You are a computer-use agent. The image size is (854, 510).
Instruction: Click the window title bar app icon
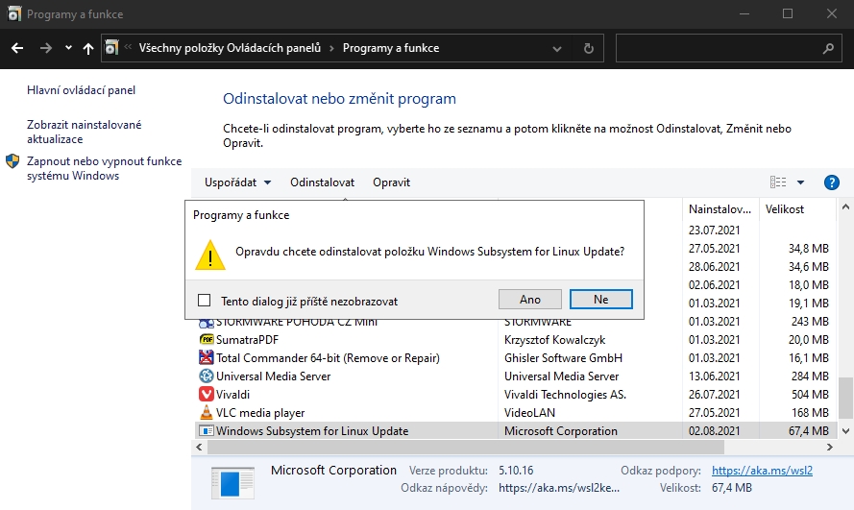point(14,13)
